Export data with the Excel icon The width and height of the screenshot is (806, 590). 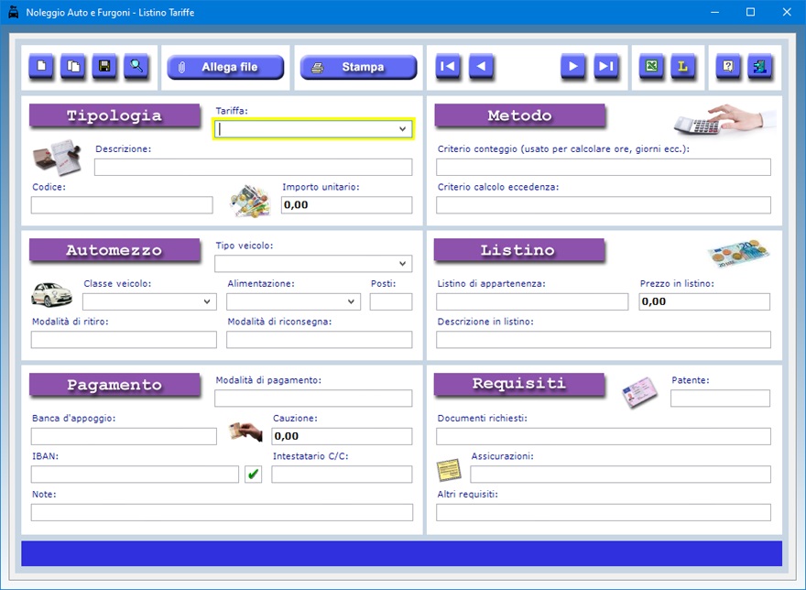(x=651, y=67)
